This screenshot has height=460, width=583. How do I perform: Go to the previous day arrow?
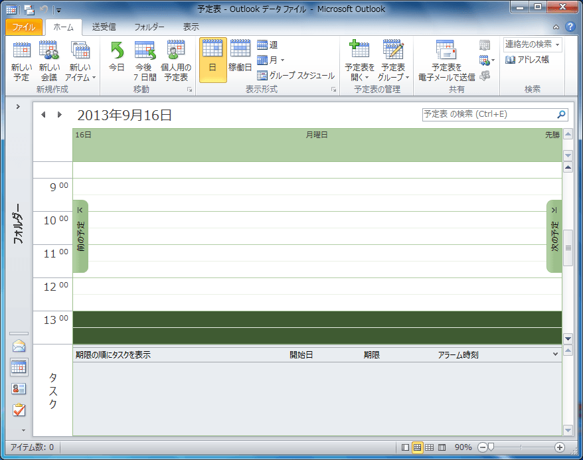point(44,114)
